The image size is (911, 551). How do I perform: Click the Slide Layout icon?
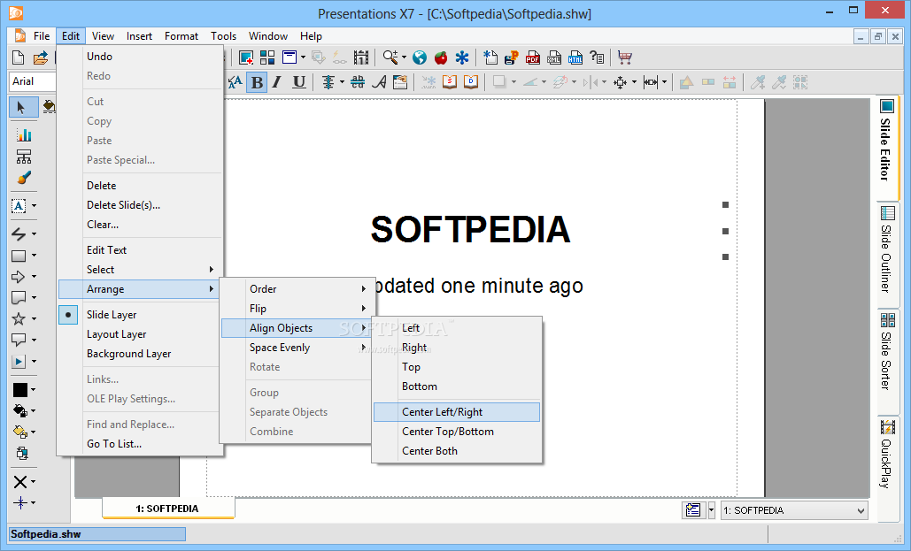click(290, 57)
